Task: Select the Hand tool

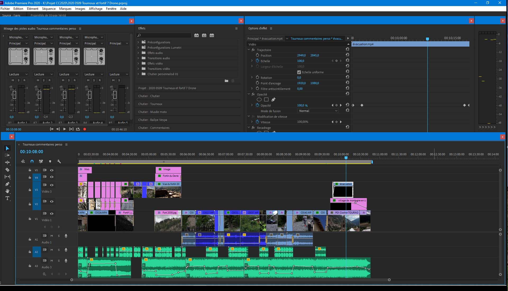Action: 7,191
